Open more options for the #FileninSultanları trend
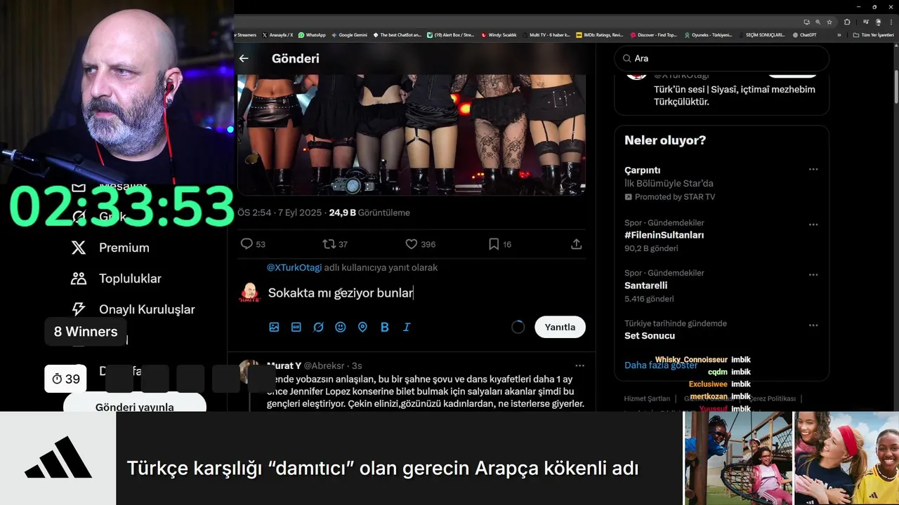The height and width of the screenshot is (505, 899). point(813,224)
